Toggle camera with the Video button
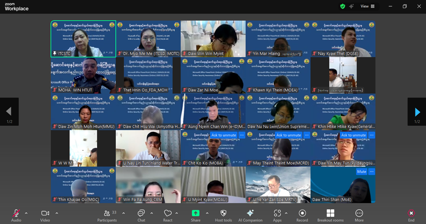This screenshot has width=426, height=224. pos(45,214)
